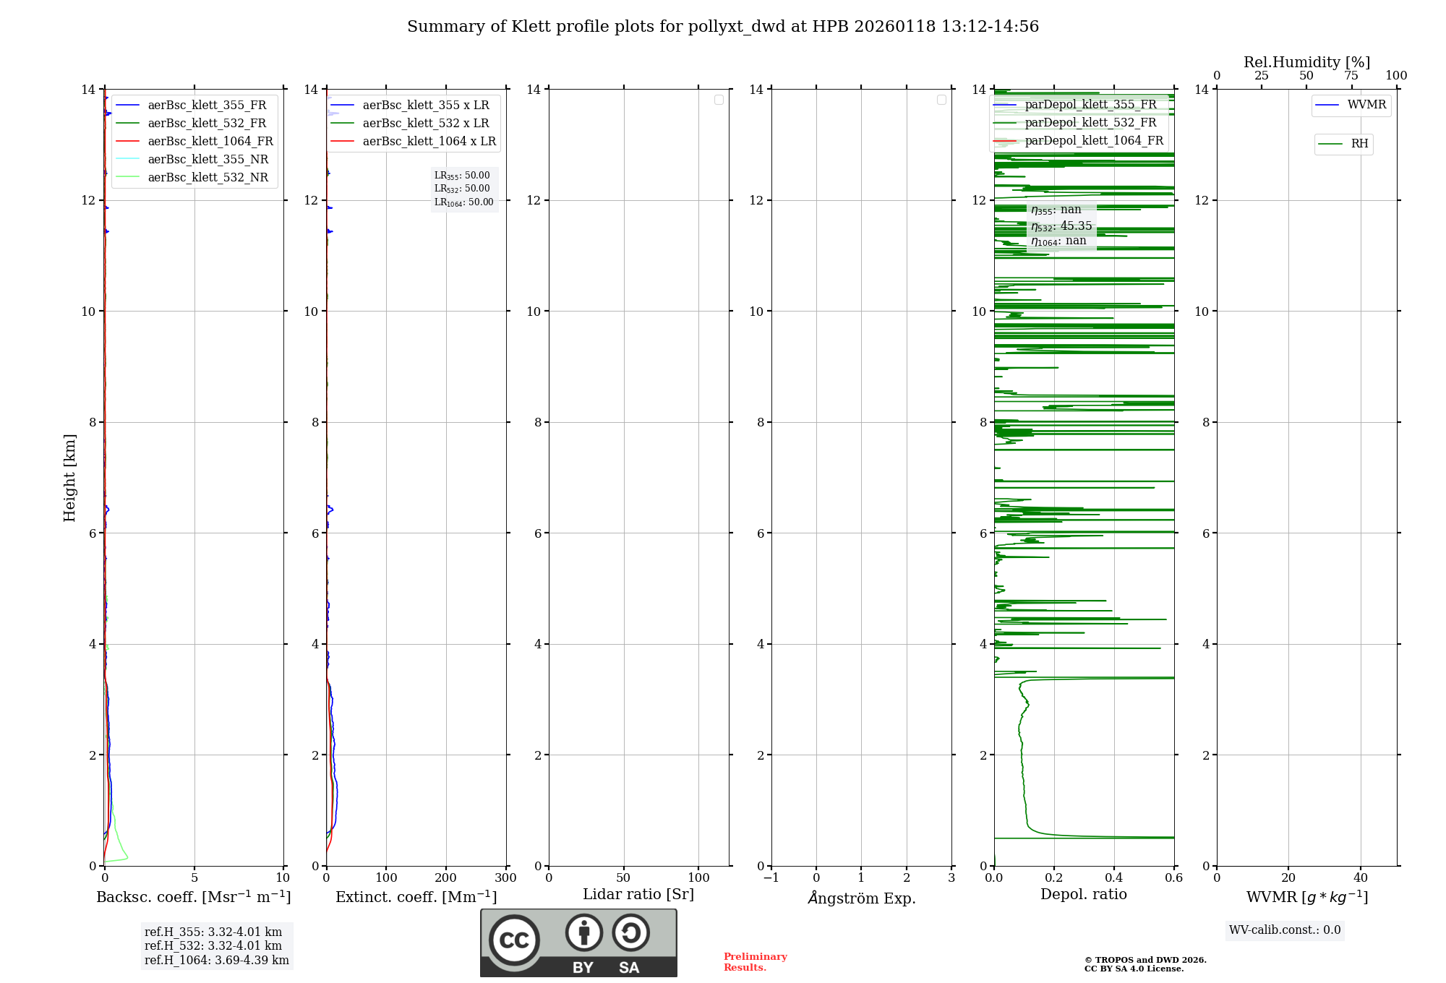Click the parDepol_klett_532_FR legend entry
This screenshot has height=983, width=1446.
[x=1090, y=123]
